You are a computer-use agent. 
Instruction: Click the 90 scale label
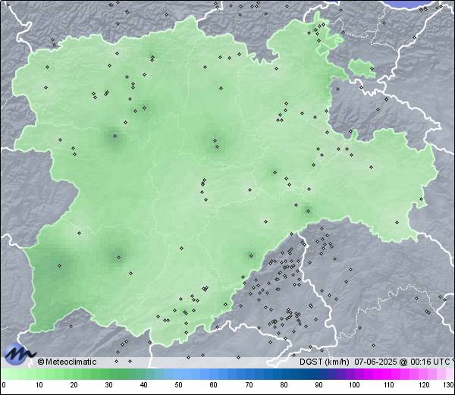click(x=318, y=385)
